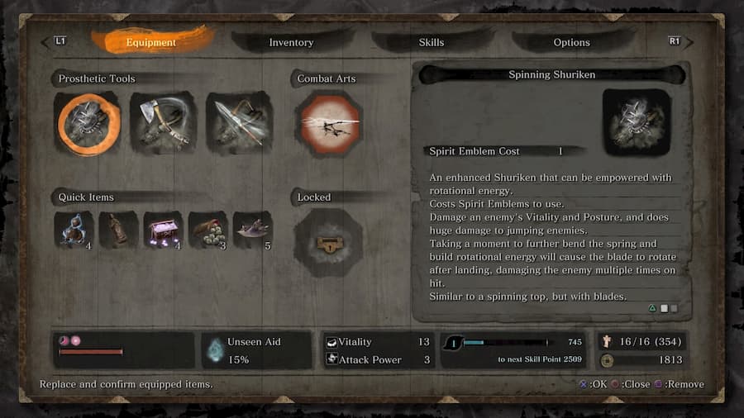Click the Spinning Shuriken preview thumbnail
744x418 pixels.
point(637,122)
